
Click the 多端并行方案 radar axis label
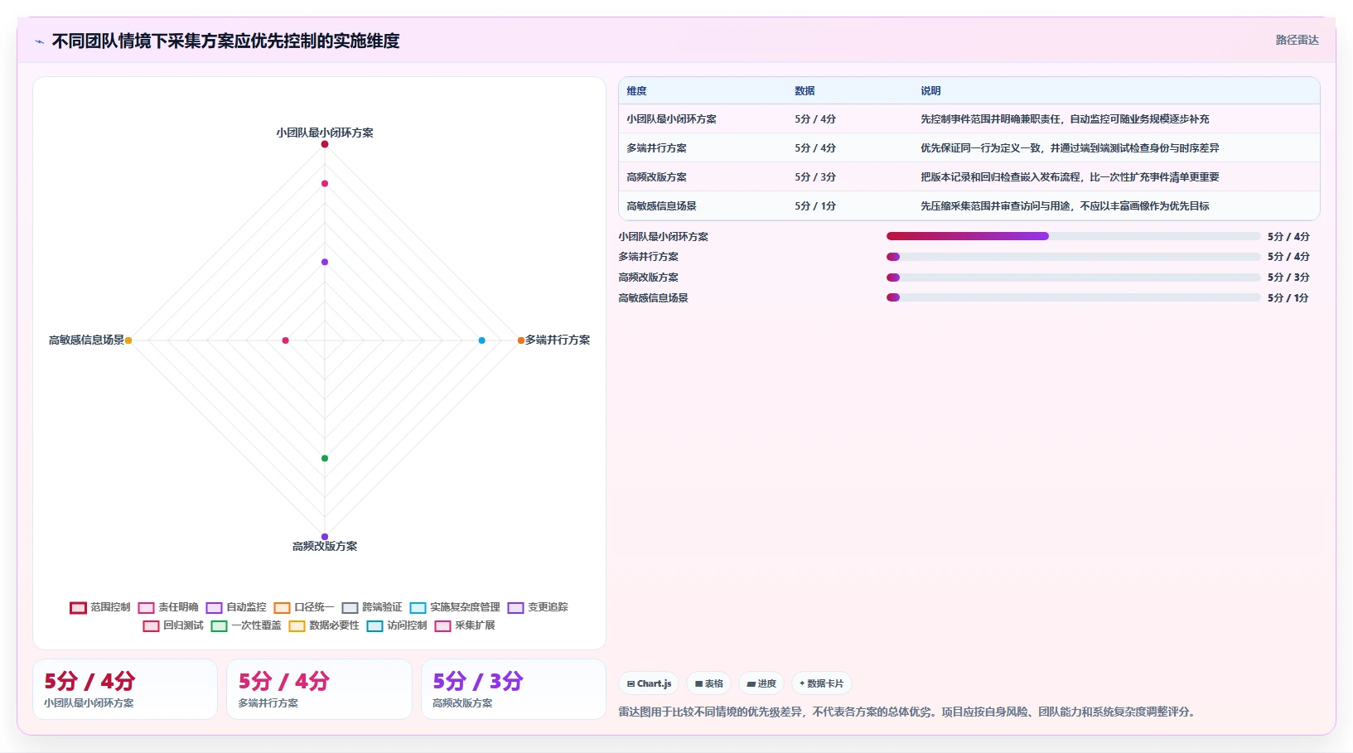pos(558,340)
